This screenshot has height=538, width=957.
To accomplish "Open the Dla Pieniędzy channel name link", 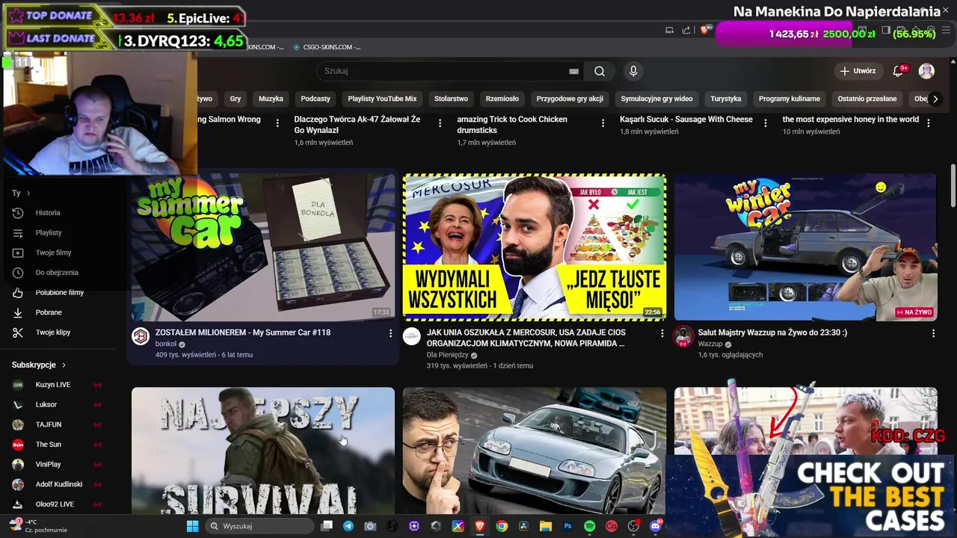I will tap(447, 355).
